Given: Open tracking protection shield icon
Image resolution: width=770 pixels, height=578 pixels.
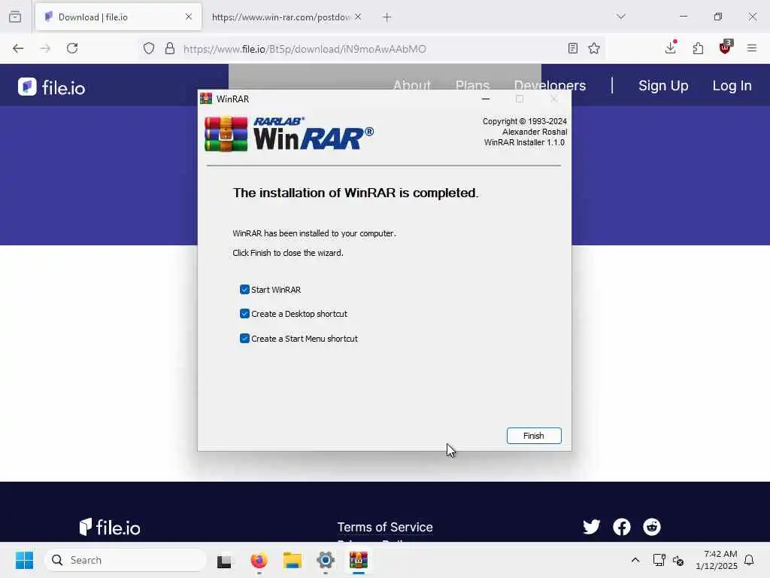Looking at the screenshot, I should point(149,48).
